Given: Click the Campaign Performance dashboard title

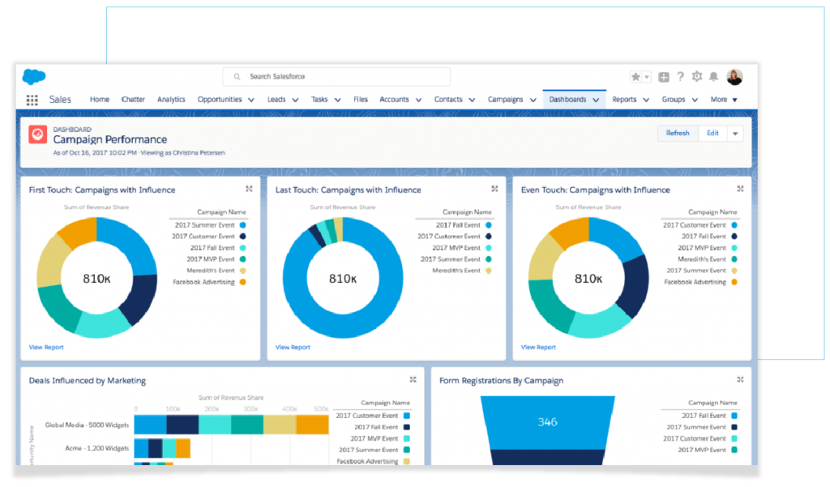Looking at the screenshot, I should [x=110, y=139].
